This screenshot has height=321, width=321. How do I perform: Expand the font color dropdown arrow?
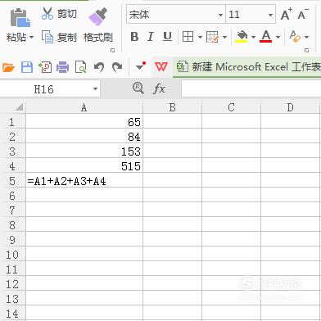pos(278,37)
